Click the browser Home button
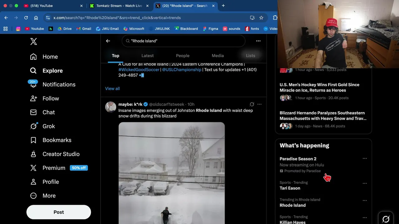This screenshot has height=224, width=399. tap(36, 18)
